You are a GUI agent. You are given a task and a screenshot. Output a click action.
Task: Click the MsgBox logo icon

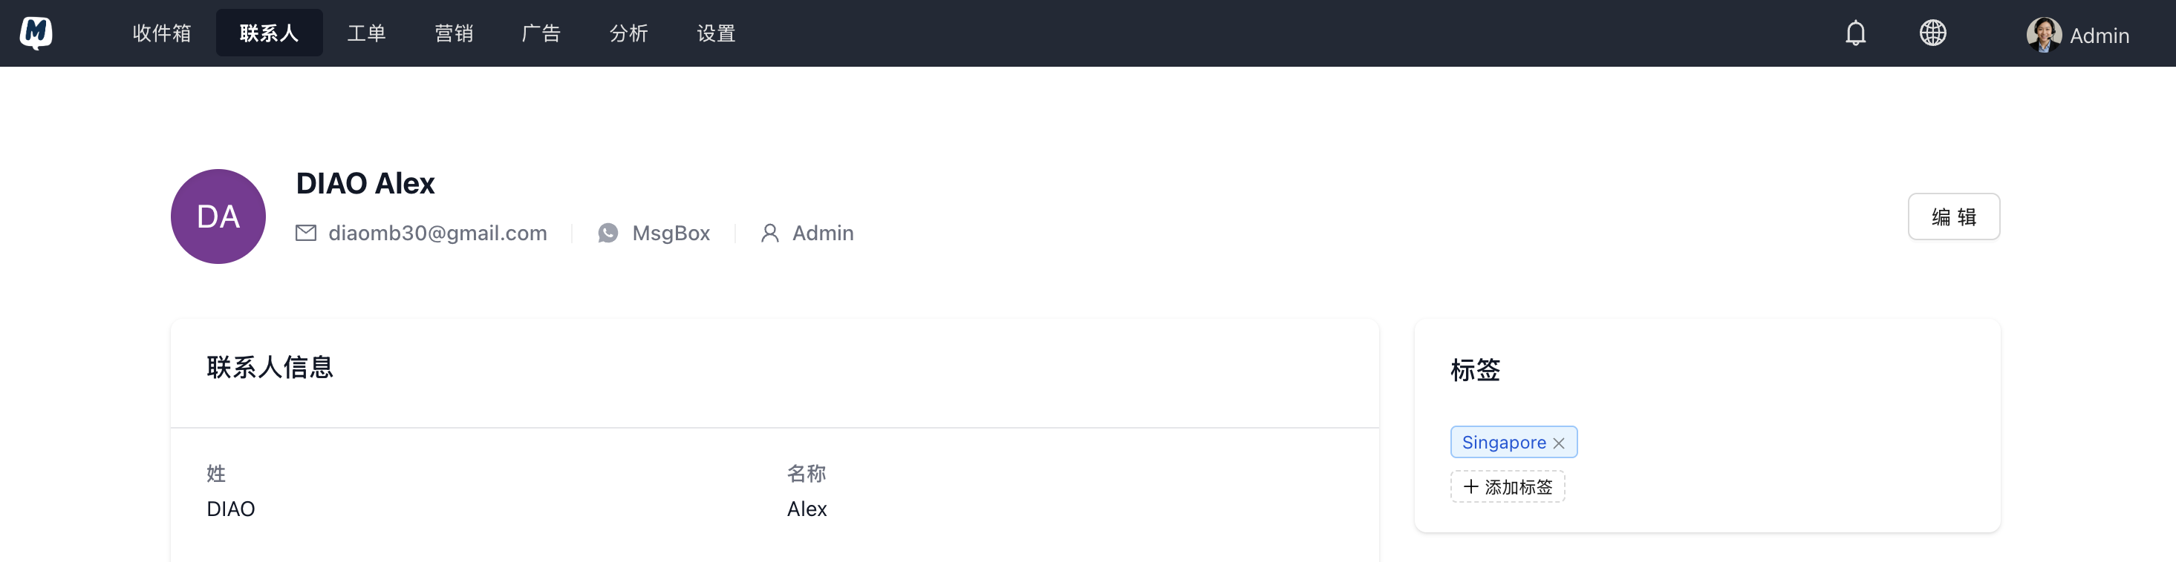click(36, 33)
